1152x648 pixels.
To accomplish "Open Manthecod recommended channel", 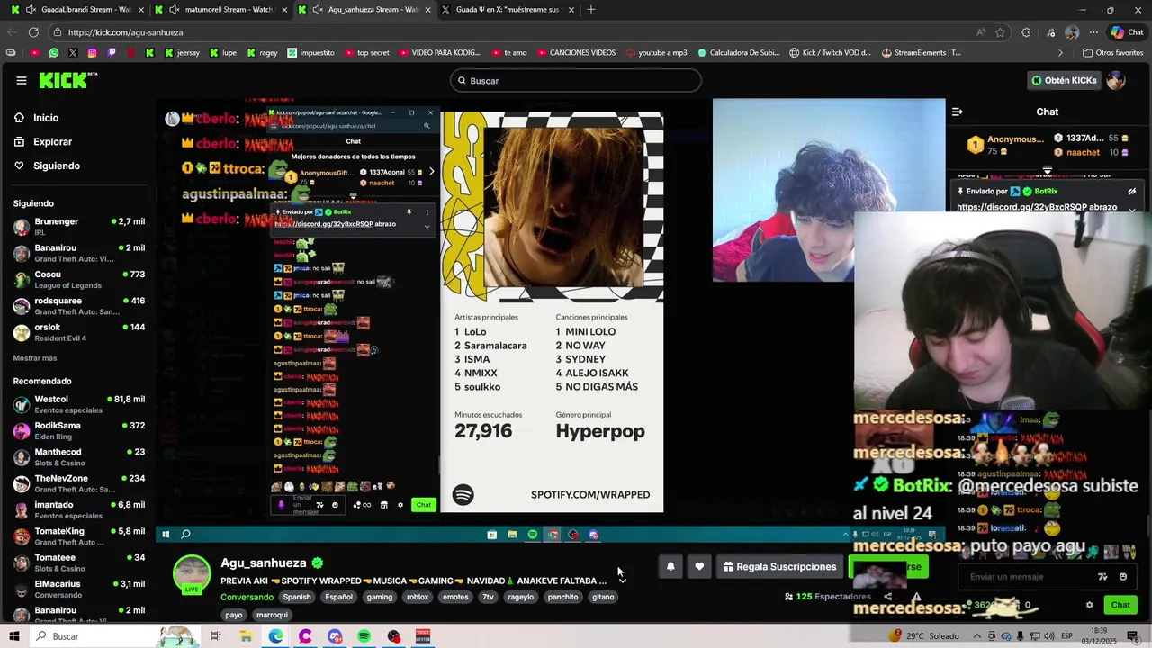I will 78,456.
